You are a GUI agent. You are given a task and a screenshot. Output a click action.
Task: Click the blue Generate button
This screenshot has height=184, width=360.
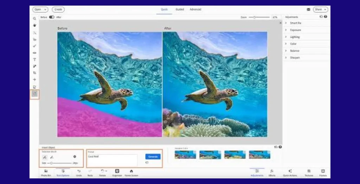pos(153,157)
